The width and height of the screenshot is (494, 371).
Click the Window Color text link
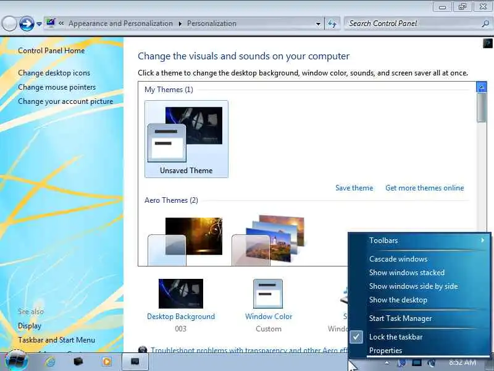pyautogui.click(x=269, y=317)
